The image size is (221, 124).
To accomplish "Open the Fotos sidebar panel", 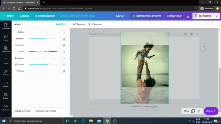I will (6, 38).
